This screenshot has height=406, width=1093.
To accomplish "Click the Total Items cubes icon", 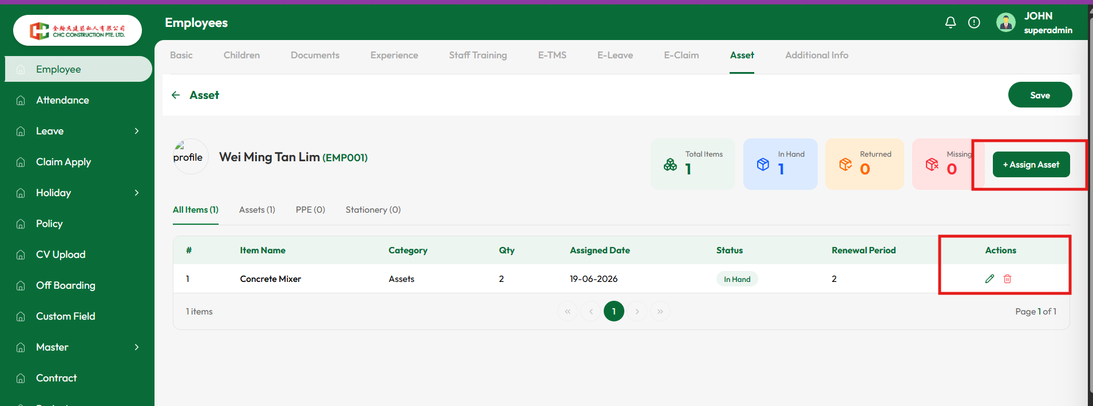I will (x=670, y=165).
